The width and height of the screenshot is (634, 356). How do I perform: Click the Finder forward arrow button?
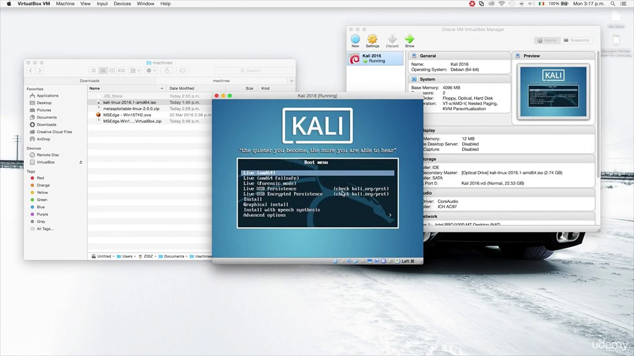(40, 71)
